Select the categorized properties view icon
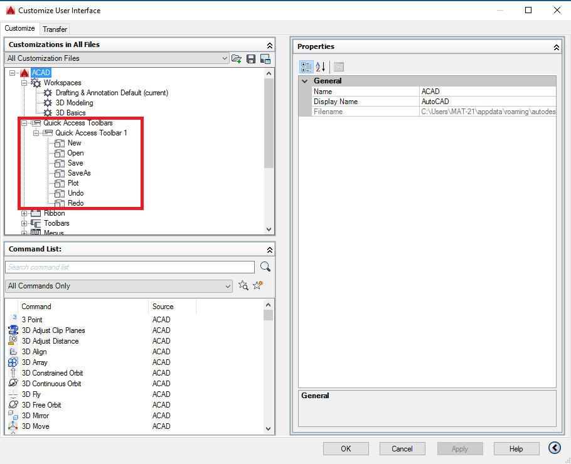This screenshot has width=571, height=464. 306,67
